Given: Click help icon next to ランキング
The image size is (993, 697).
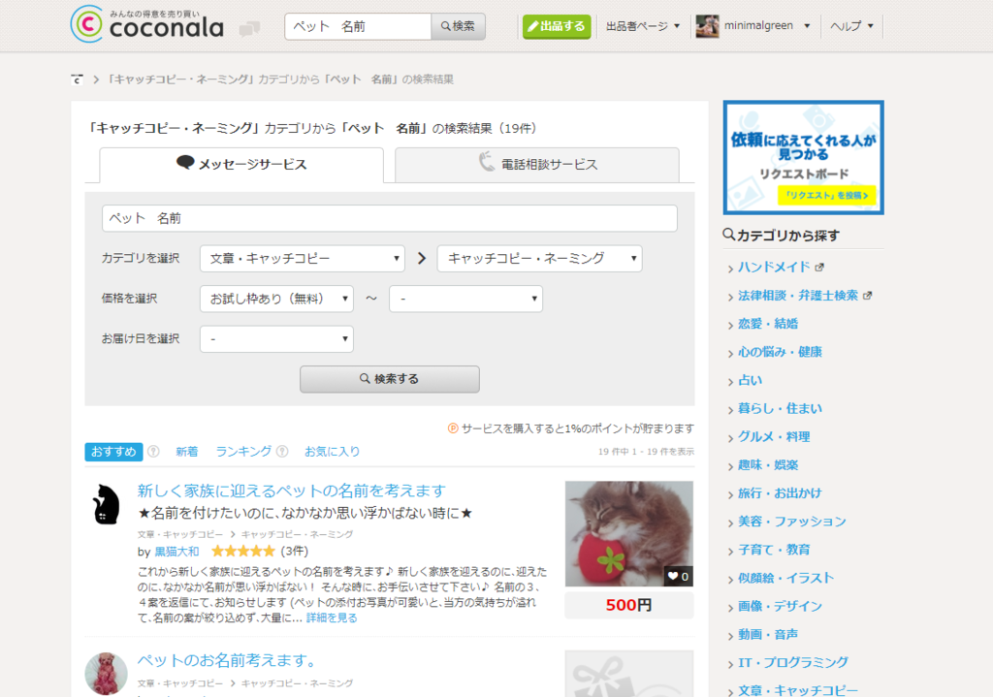Looking at the screenshot, I should [x=282, y=452].
